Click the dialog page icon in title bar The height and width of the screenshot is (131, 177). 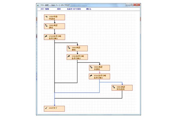click(38, 5)
